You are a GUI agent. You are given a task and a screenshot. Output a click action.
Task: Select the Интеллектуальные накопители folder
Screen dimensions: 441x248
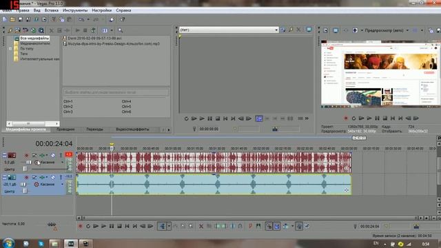pyautogui.click(x=39, y=59)
